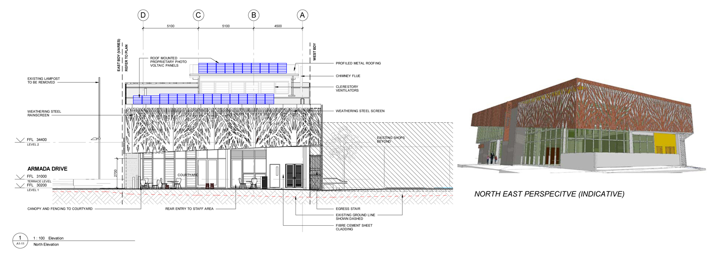Click the 2700 vertical height dimension
The image size is (727, 260).
pyautogui.click(x=115, y=173)
